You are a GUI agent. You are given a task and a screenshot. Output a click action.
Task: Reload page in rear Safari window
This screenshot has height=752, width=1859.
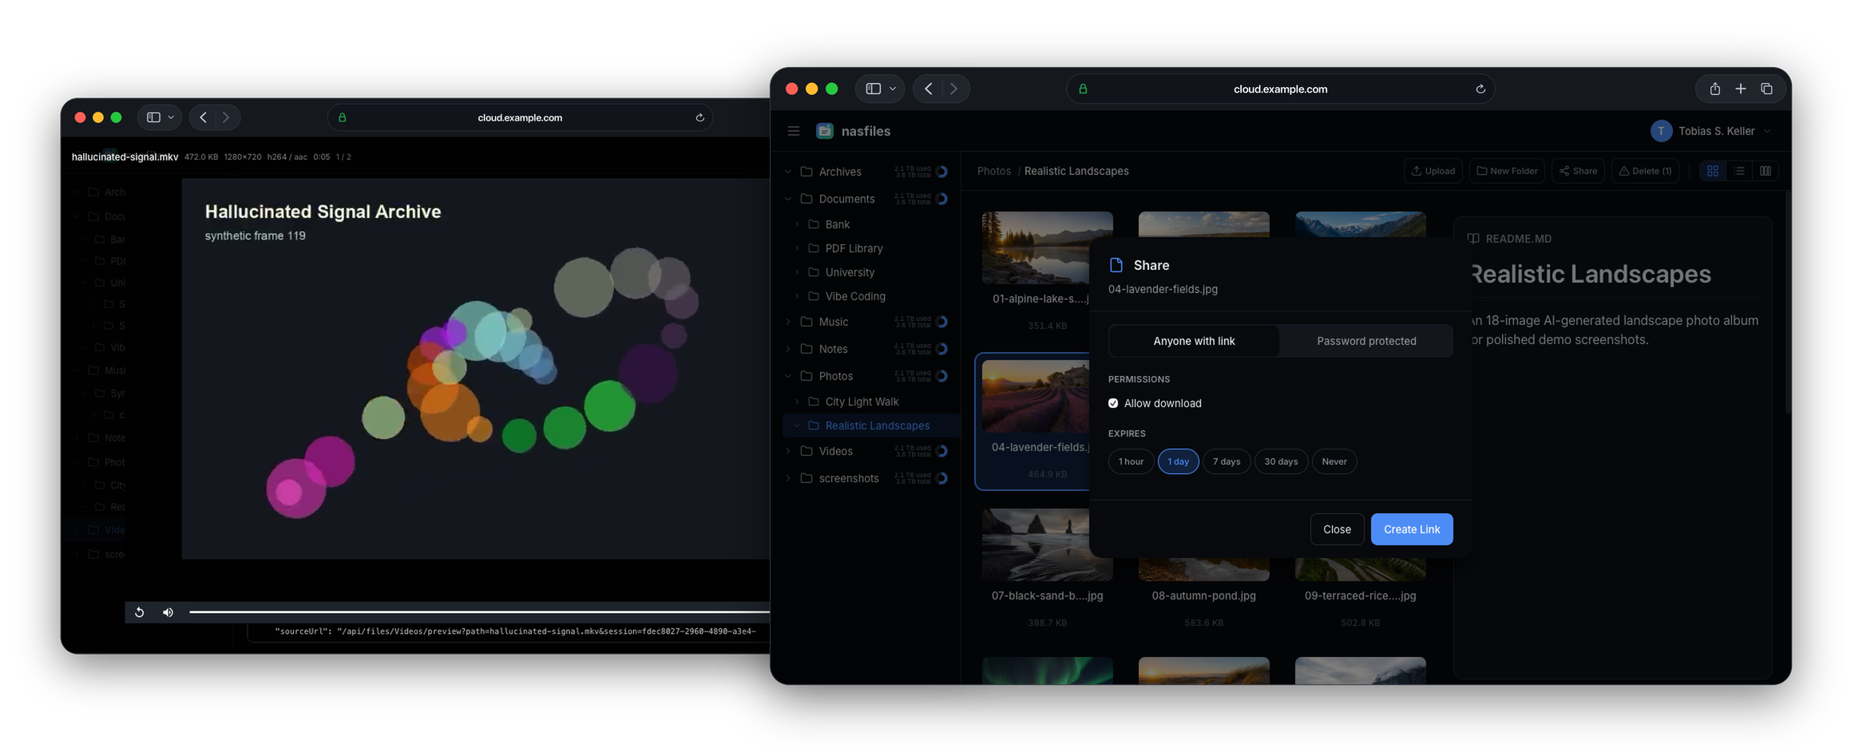pyautogui.click(x=700, y=117)
